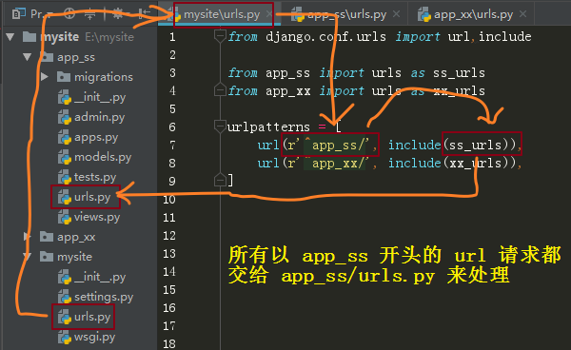Close the mysite\urls.py tab
Screen dimensions: 571x350
click(x=268, y=14)
